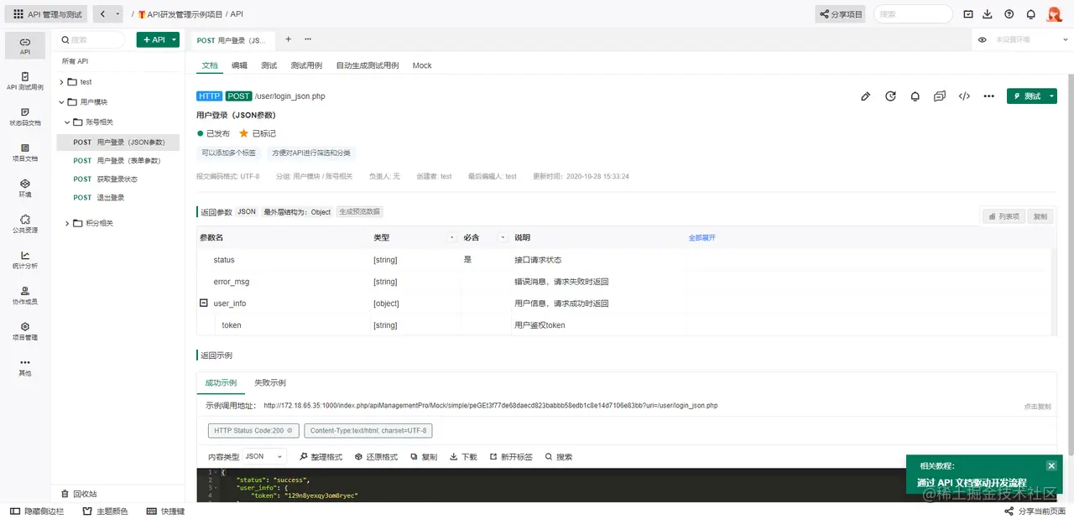Collapse the 用户模块 folder
The image size is (1074, 519).
point(61,102)
